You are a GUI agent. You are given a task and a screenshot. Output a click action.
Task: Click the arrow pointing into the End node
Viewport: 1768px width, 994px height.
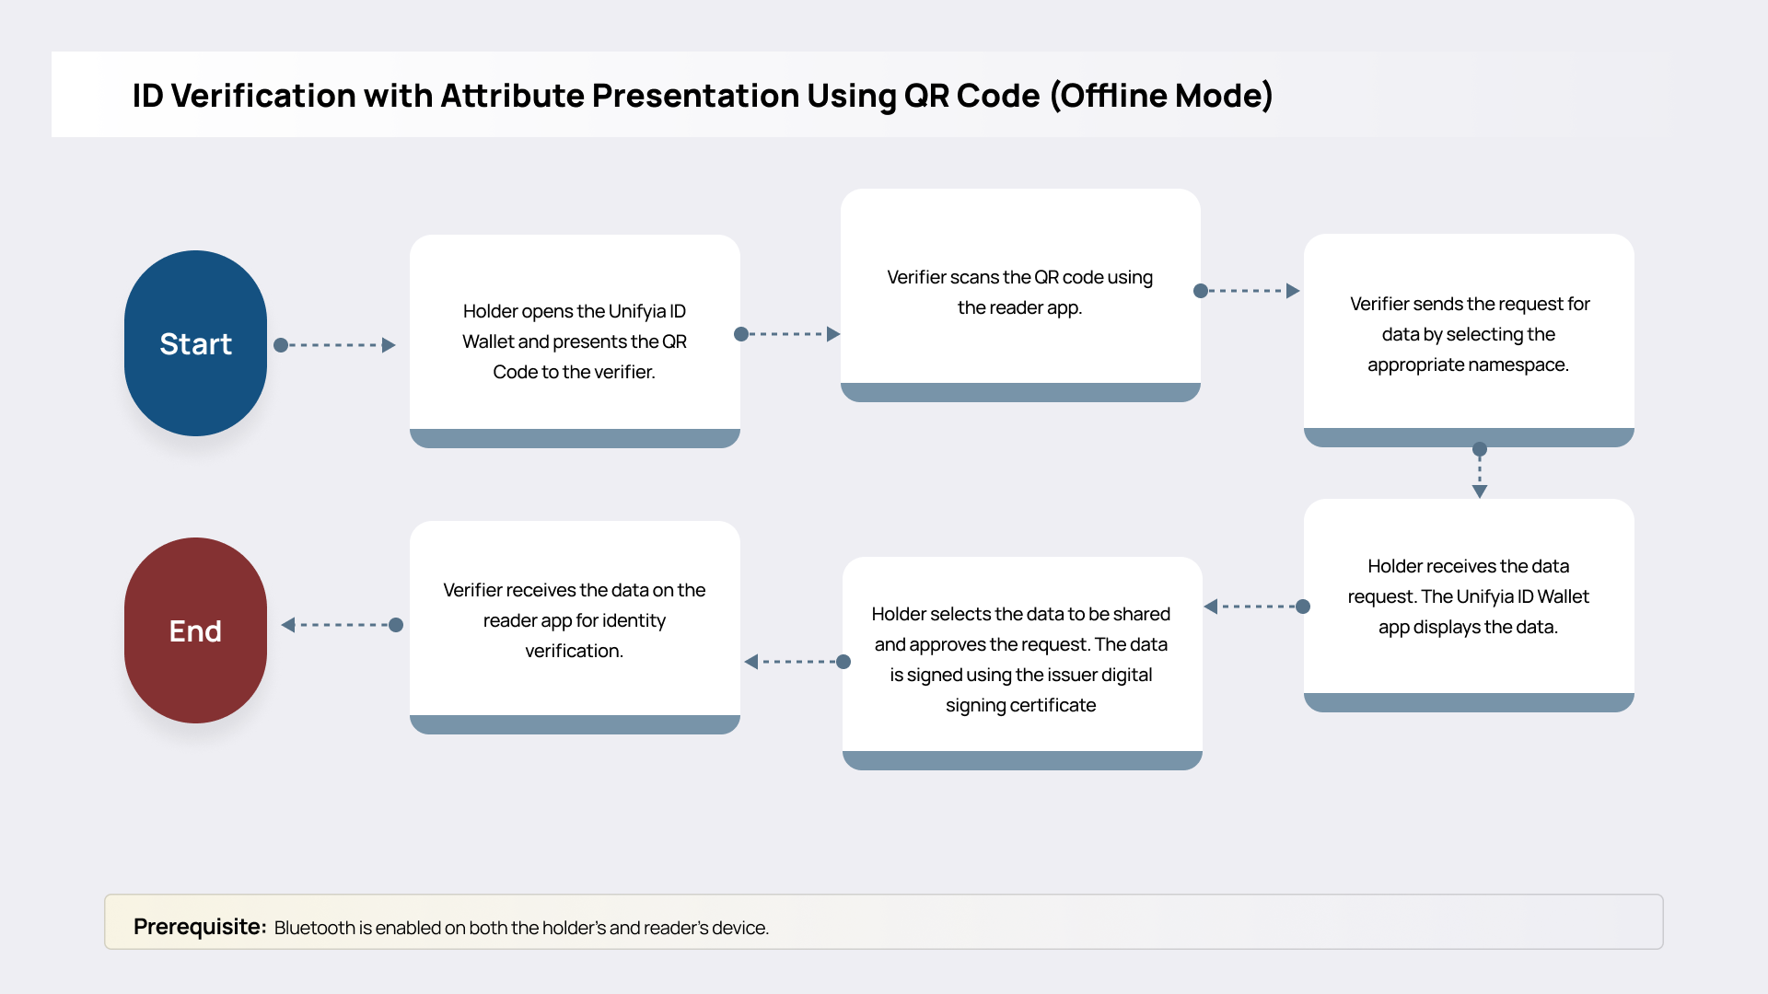tap(341, 625)
